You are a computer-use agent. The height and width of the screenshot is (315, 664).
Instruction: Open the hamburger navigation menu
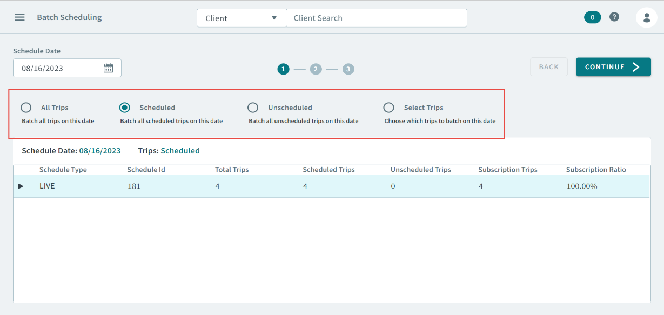19,17
